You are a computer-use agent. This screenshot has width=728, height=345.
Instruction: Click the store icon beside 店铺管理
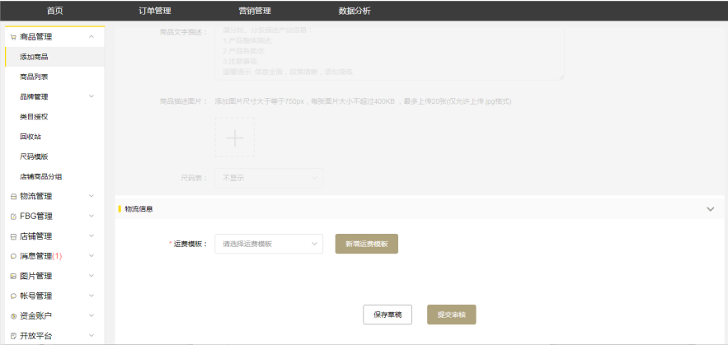[13, 236]
